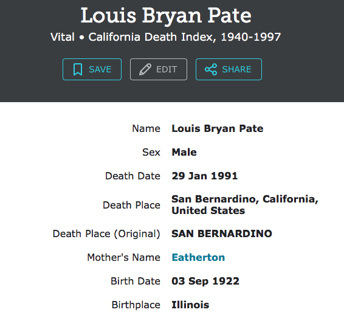The height and width of the screenshot is (332, 344).
Task: Click the pencil icon on the Edit button
Action: [145, 69]
